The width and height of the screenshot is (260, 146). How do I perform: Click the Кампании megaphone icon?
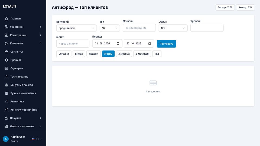[6, 43]
